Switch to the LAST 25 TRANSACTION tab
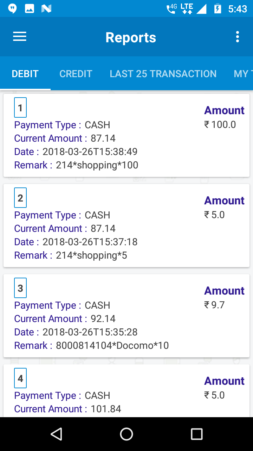Image resolution: width=253 pixels, height=451 pixels. [x=163, y=74]
